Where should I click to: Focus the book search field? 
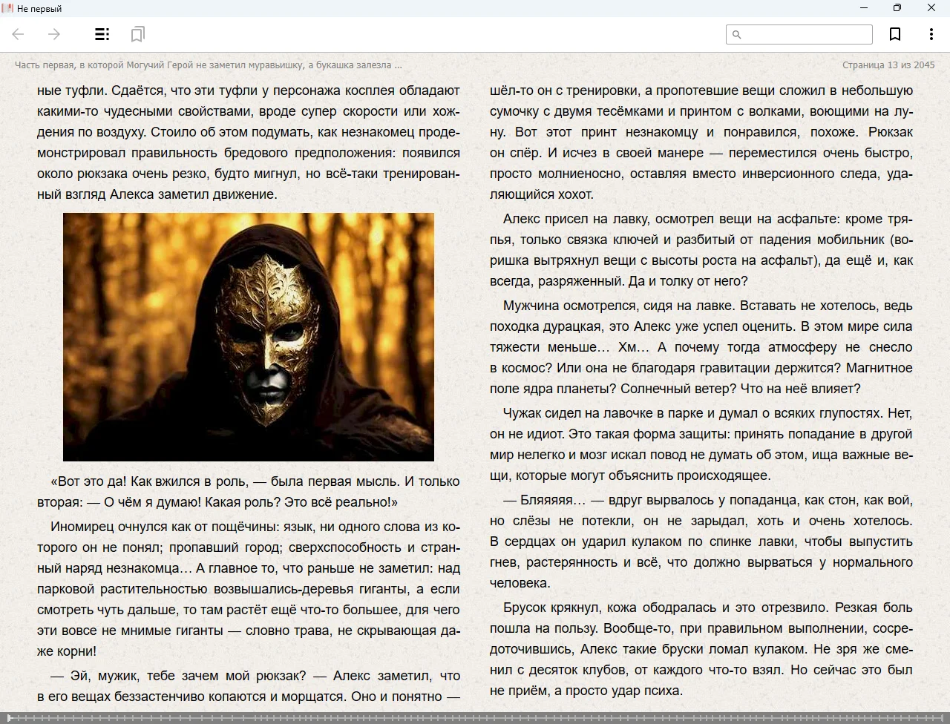(806, 35)
